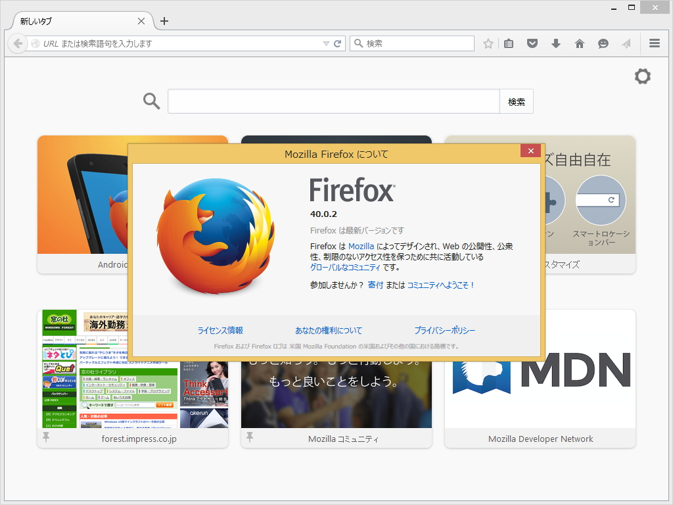The height and width of the screenshot is (505, 673).
Task: Open the Firefox hamburger menu
Action: click(x=655, y=43)
